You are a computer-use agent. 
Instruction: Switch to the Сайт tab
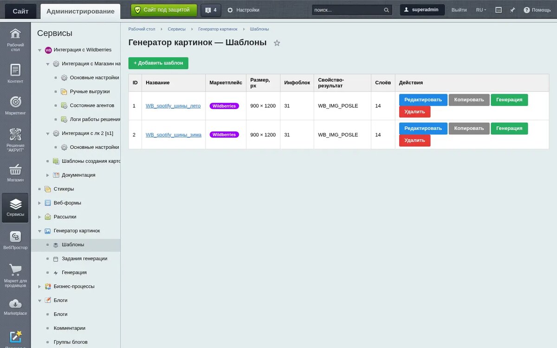click(x=20, y=11)
